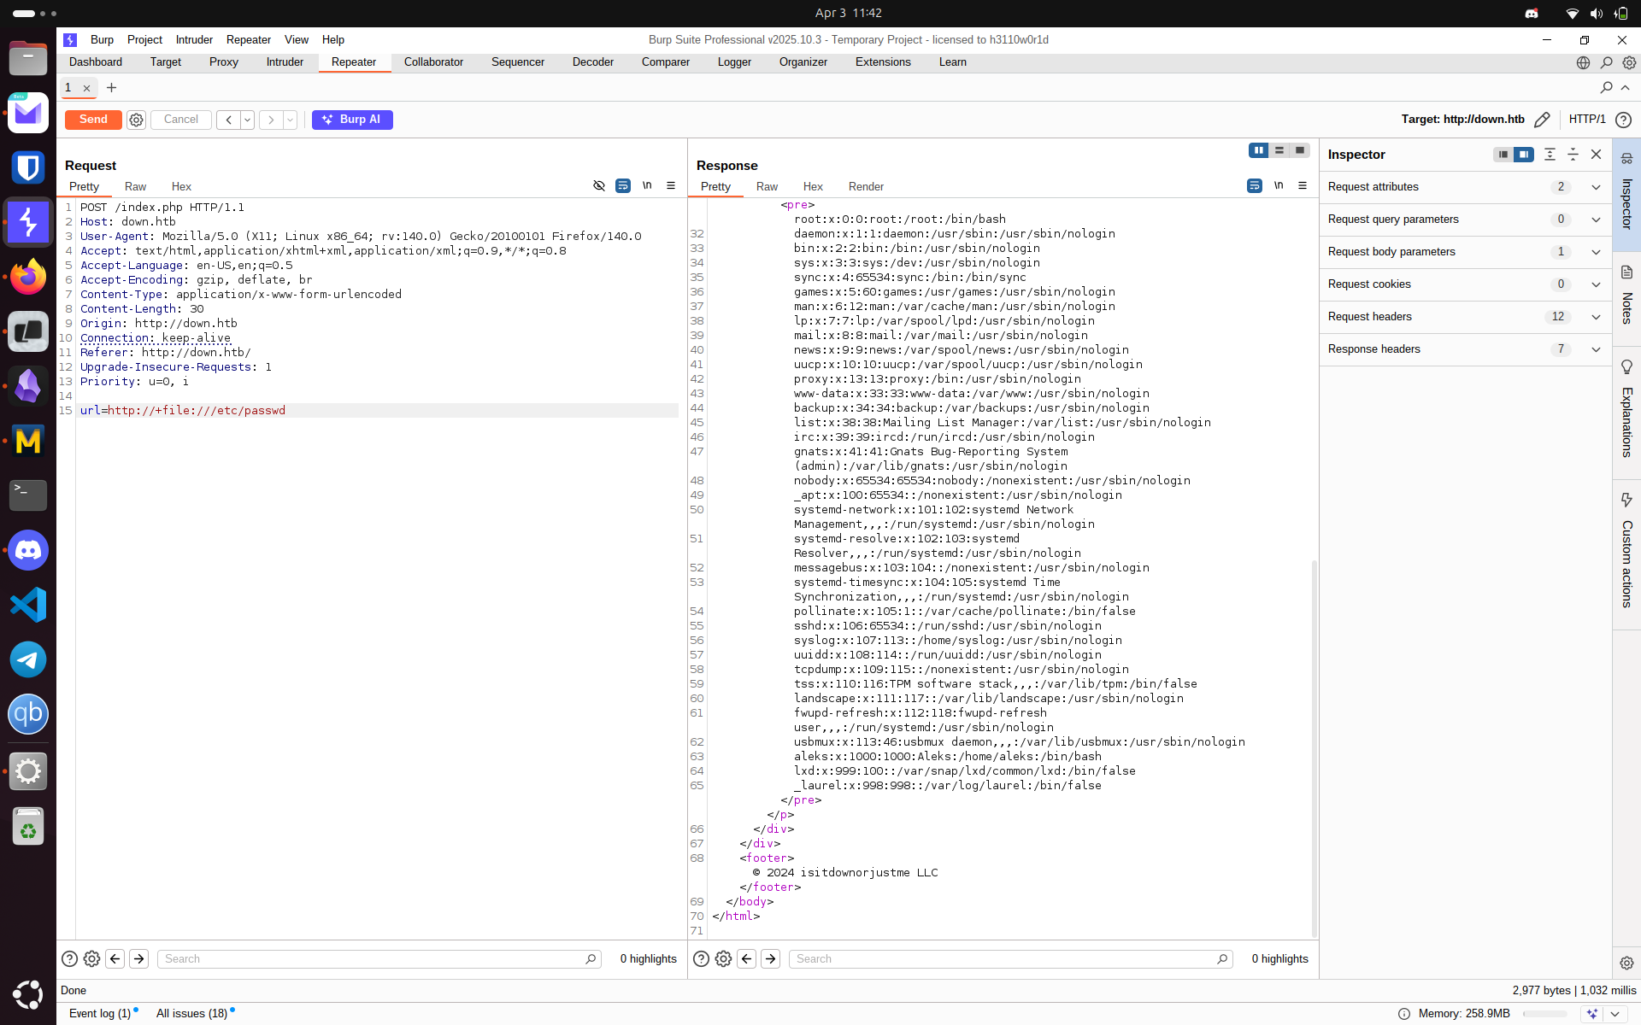1641x1025 pixels.
Task: Open the history back dropdown arrow
Action: tap(248, 120)
